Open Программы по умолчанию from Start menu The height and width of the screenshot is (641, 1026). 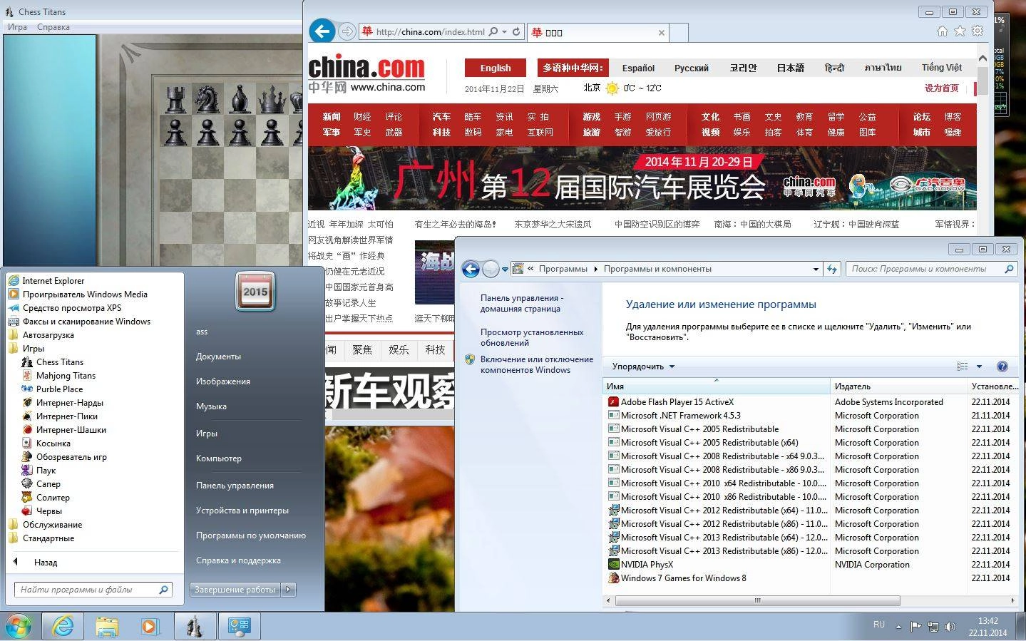251,535
